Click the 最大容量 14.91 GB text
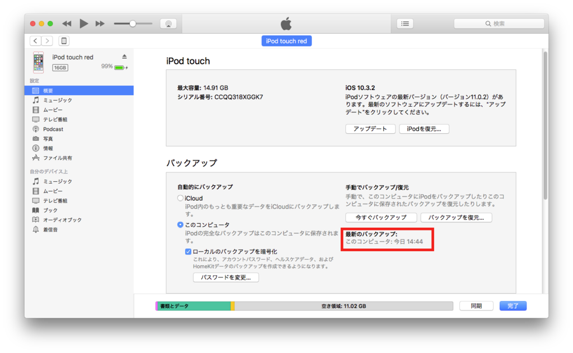Viewport: 573px width, 353px height. tap(203, 88)
